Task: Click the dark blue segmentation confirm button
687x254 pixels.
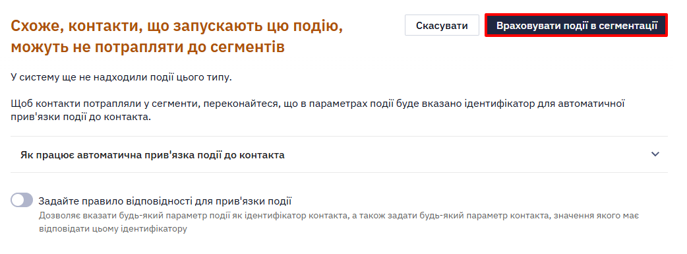Action: (576, 26)
